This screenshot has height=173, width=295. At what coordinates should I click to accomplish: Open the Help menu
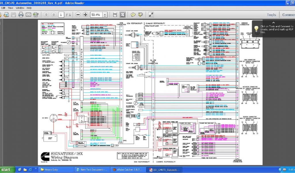coord(29,8)
